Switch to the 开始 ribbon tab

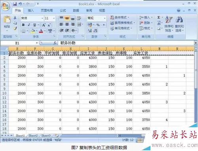pyautogui.click(x=18, y=10)
